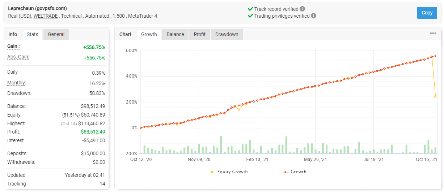Click the Monthly stat label
444x192 pixels.
click(x=16, y=83)
